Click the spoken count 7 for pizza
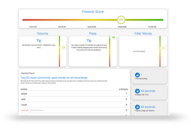 point(126,94)
